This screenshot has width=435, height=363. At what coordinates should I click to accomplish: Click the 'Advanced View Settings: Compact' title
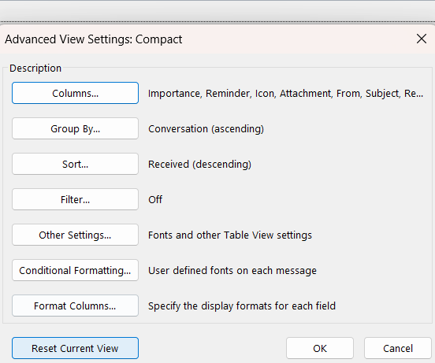[x=94, y=39]
